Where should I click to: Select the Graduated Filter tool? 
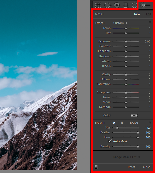tap(126, 5)
